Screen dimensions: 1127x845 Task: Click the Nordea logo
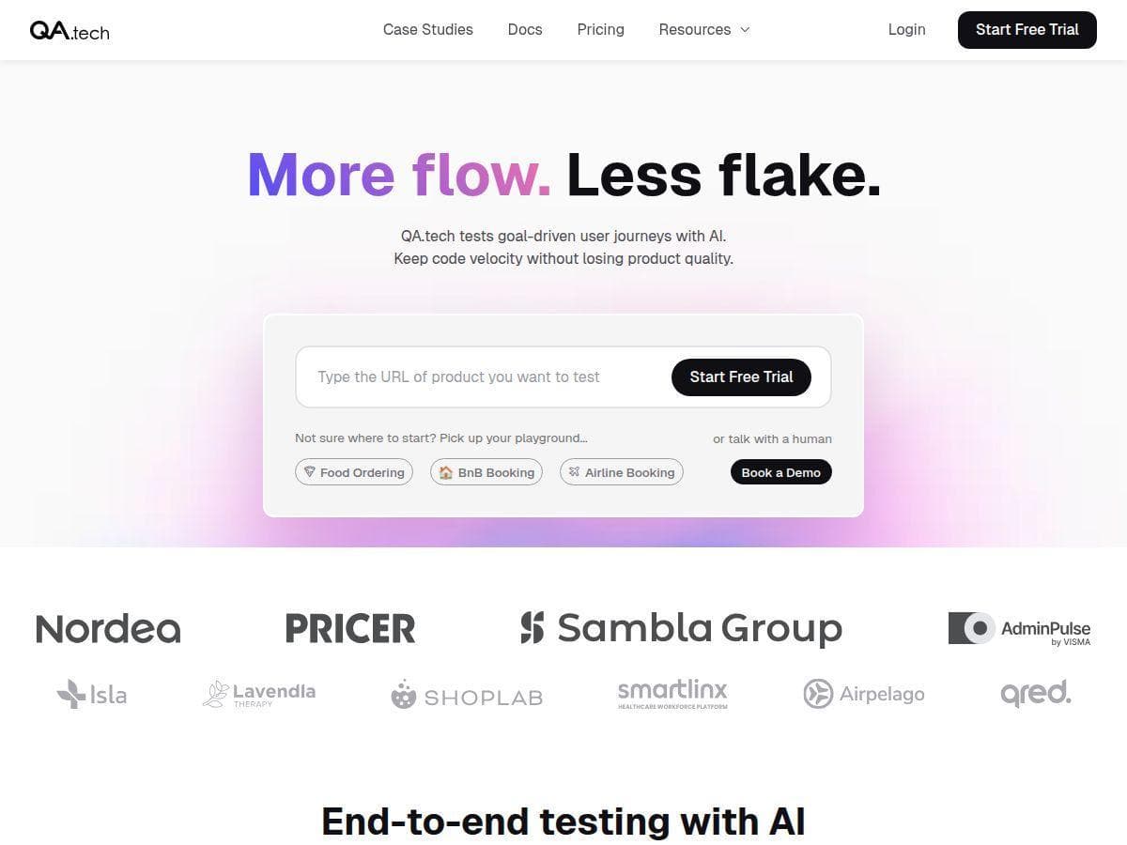[107, 627]
